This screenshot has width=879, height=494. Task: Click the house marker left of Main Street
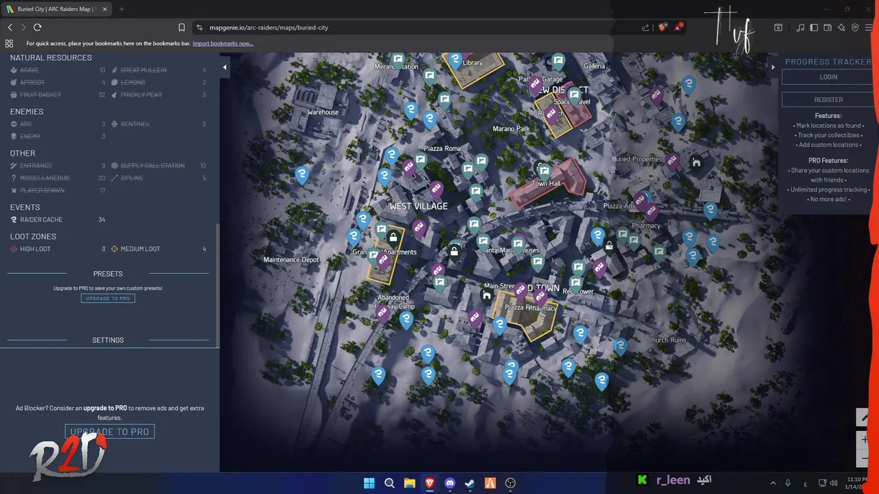click(486, 295)
